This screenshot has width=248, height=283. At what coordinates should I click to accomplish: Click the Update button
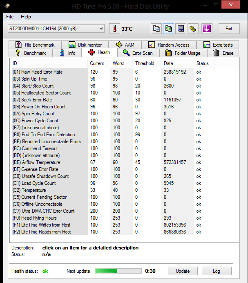(x=183, y=271)
